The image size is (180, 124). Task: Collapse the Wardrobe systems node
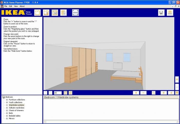(7, 105)
